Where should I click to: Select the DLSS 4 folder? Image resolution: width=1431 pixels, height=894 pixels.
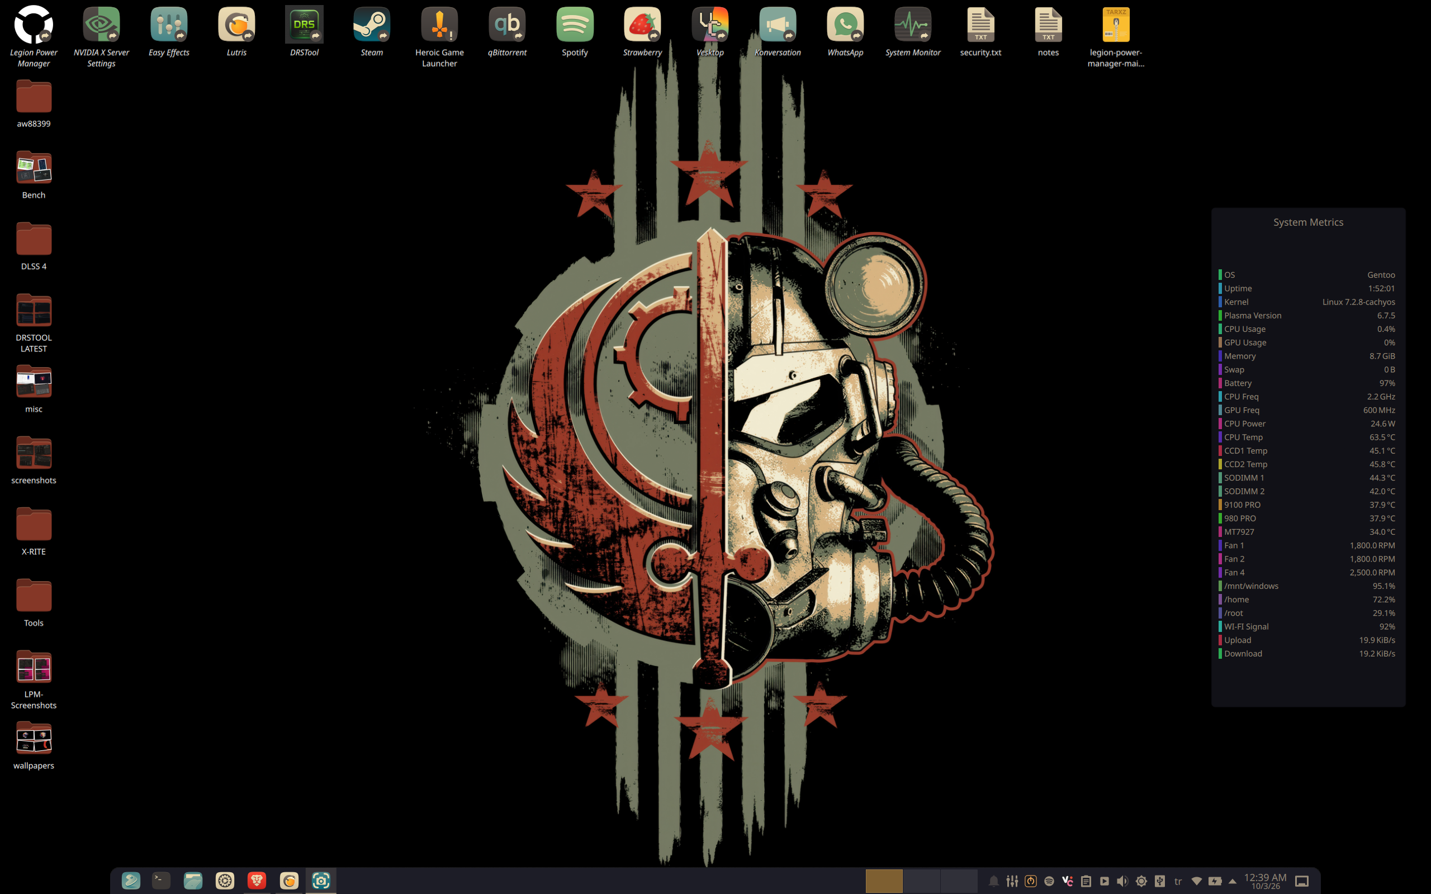coord(34,239)
